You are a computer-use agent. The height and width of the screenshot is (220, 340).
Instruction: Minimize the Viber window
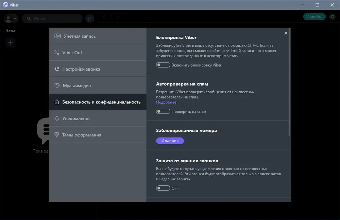(303, 5)
